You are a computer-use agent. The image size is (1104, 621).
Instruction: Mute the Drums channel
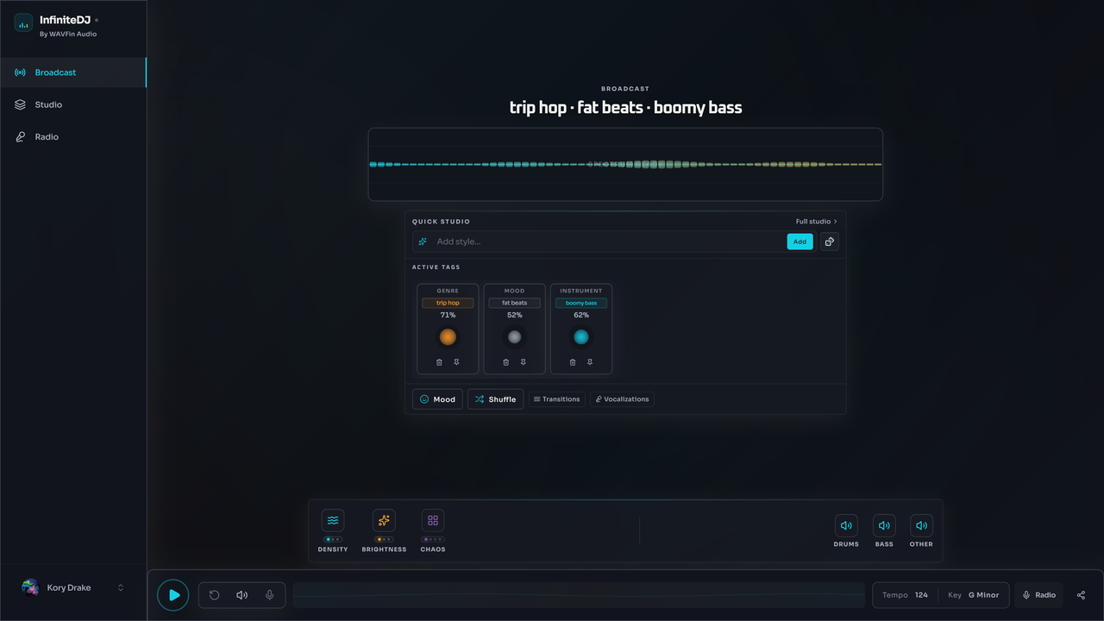point(846,525)
